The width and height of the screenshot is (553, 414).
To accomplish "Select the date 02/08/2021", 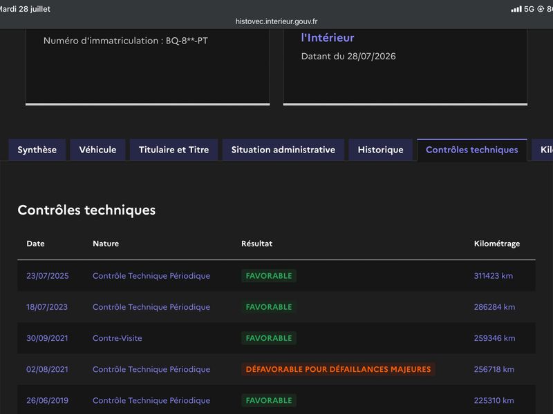I will pos(47,369).
